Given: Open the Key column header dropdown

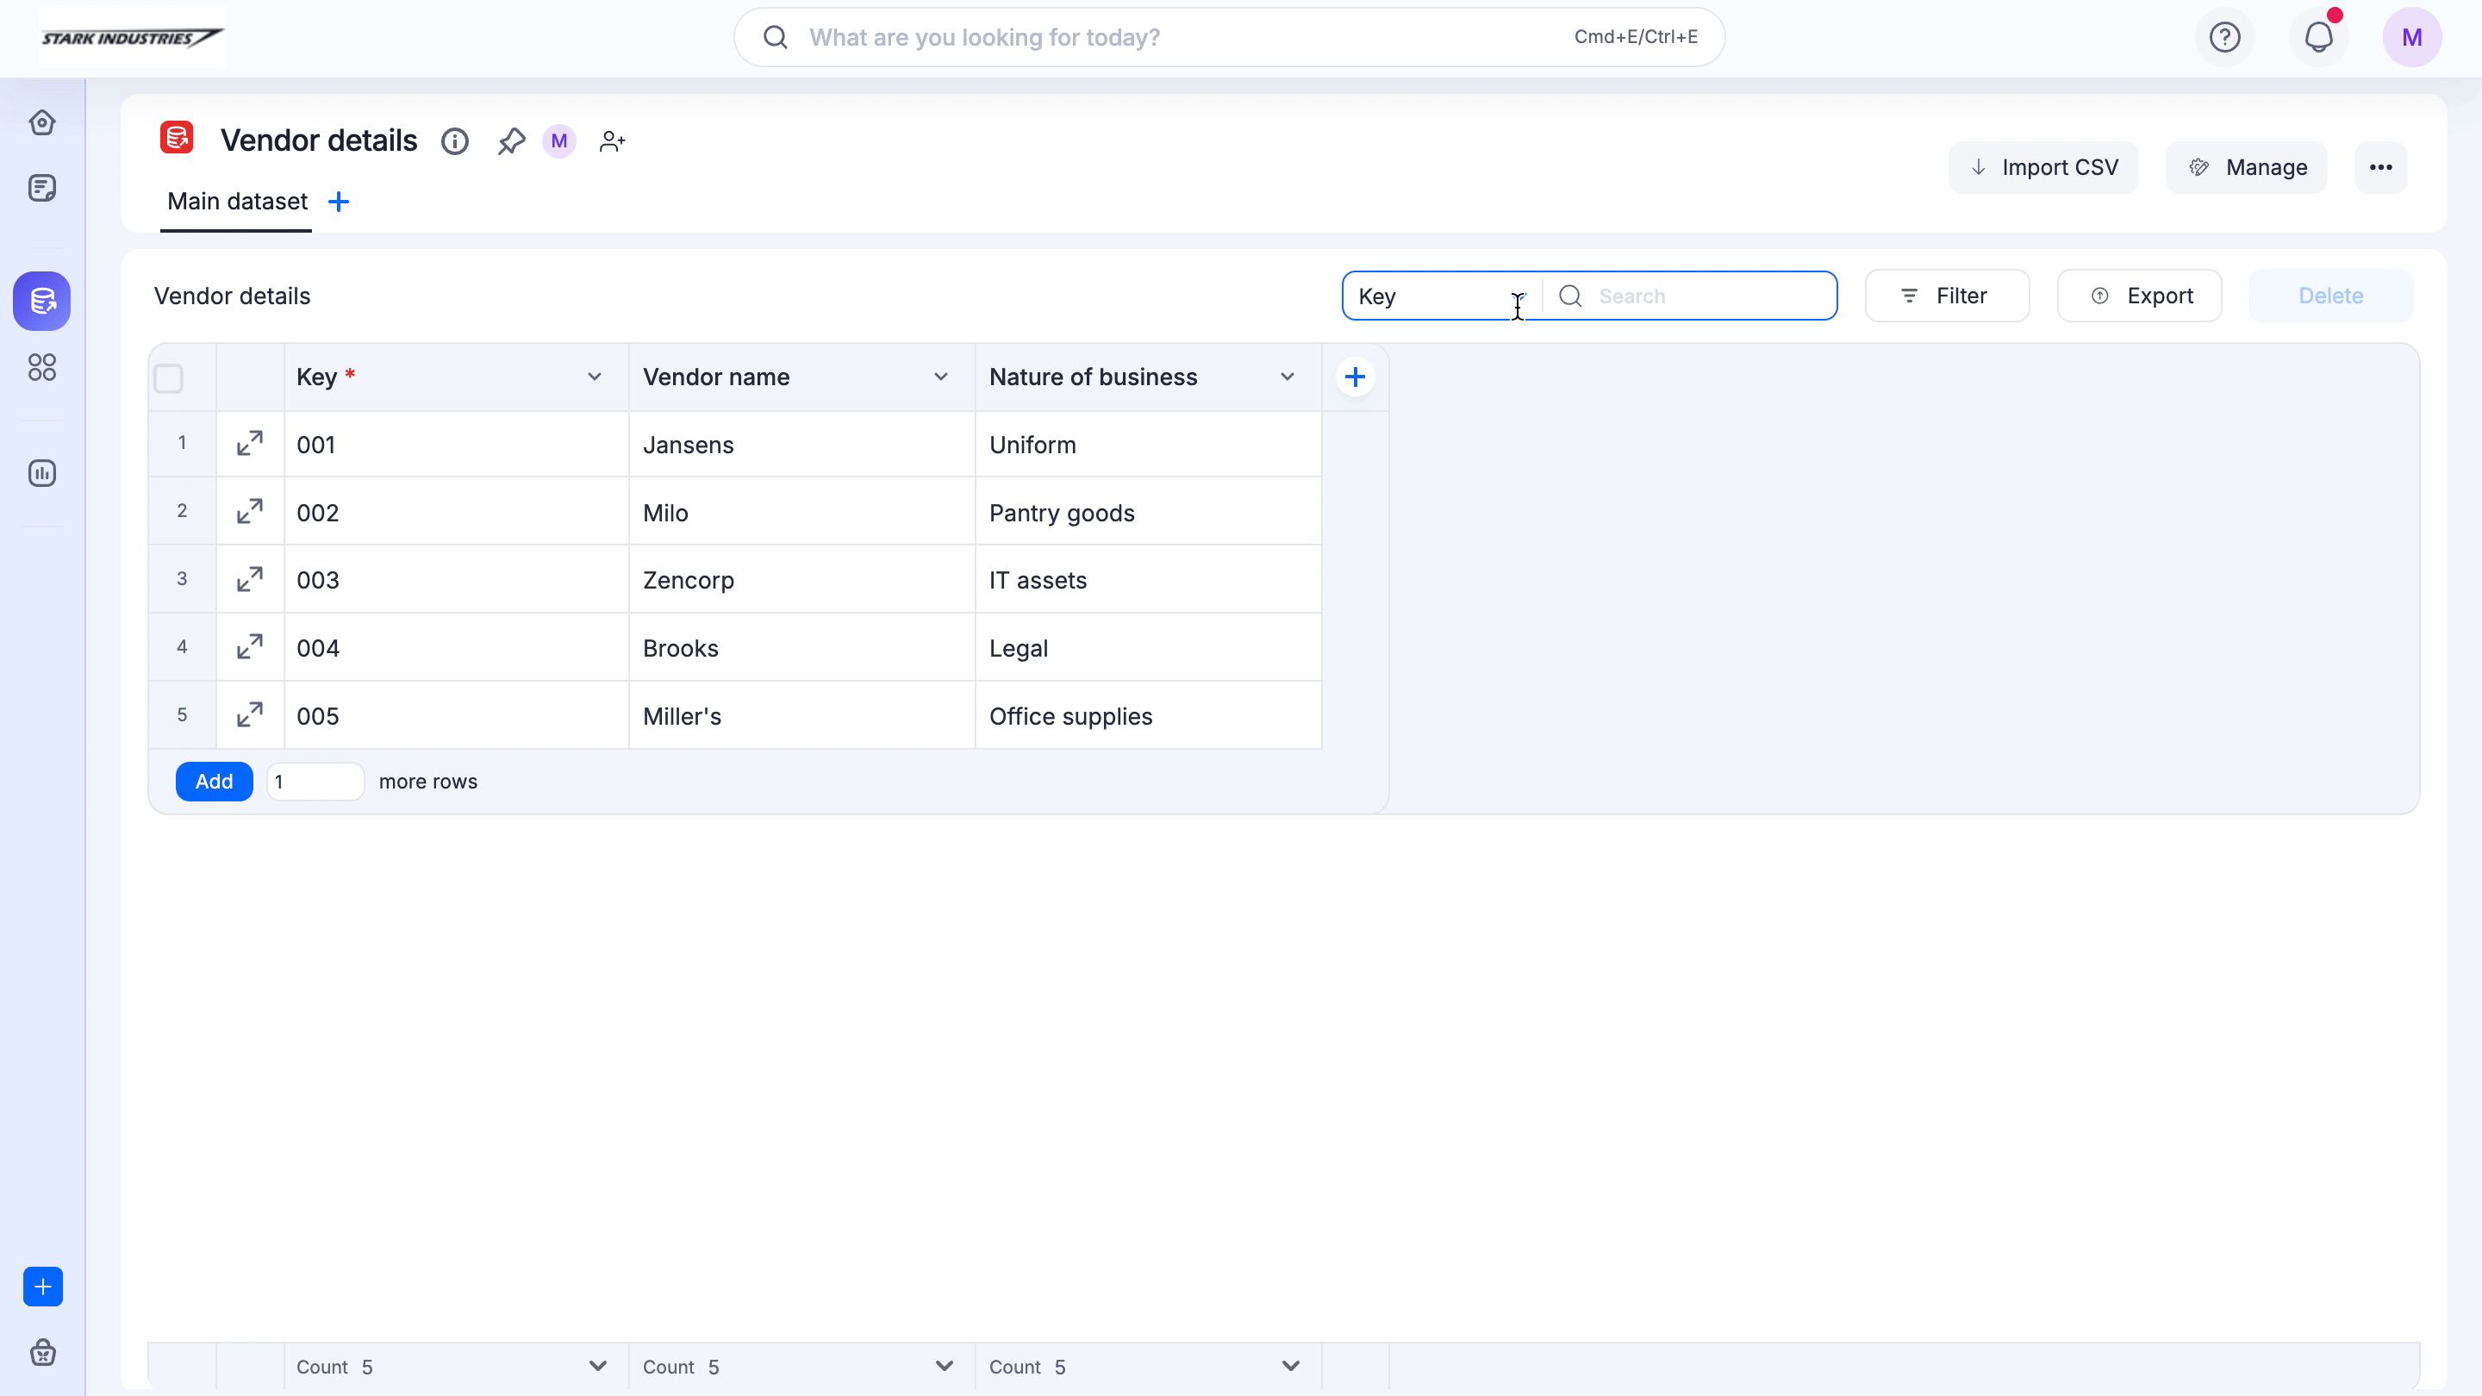Looking at the screenshot, I should pyautogui.click(x=595, y=377).
